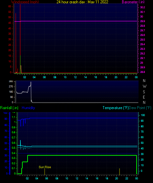Click the blue humidity line
The width and height of the screenshot is (153, 183).
81,118
